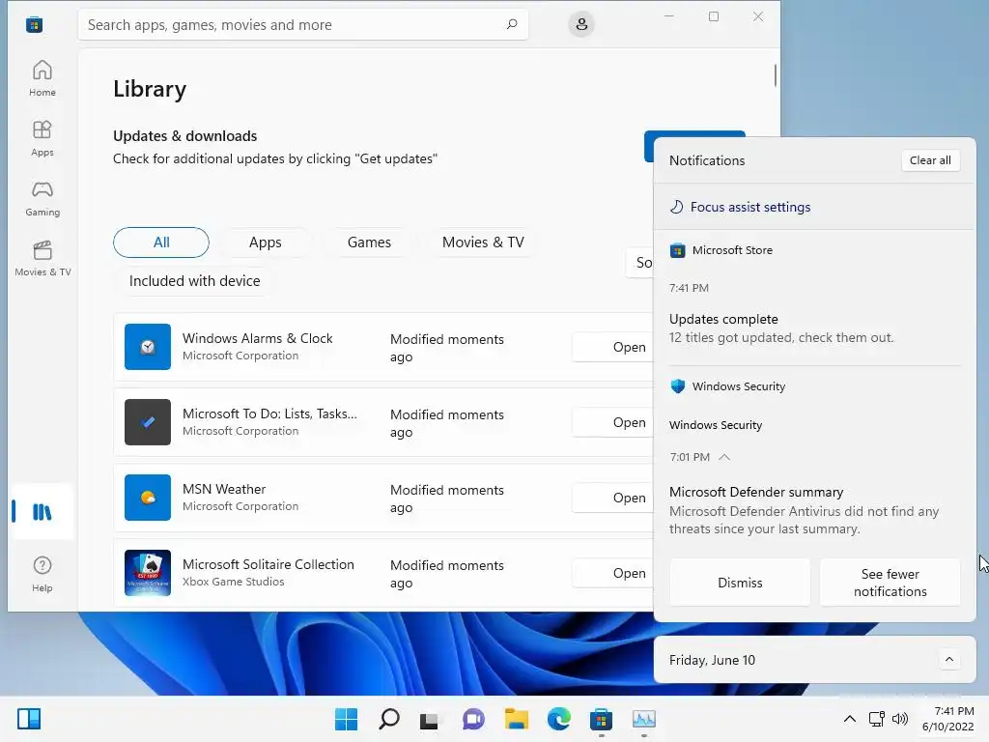Select Movies & TV filter tab
Viewport: 989px width, 742px height.
coord(483,243)
